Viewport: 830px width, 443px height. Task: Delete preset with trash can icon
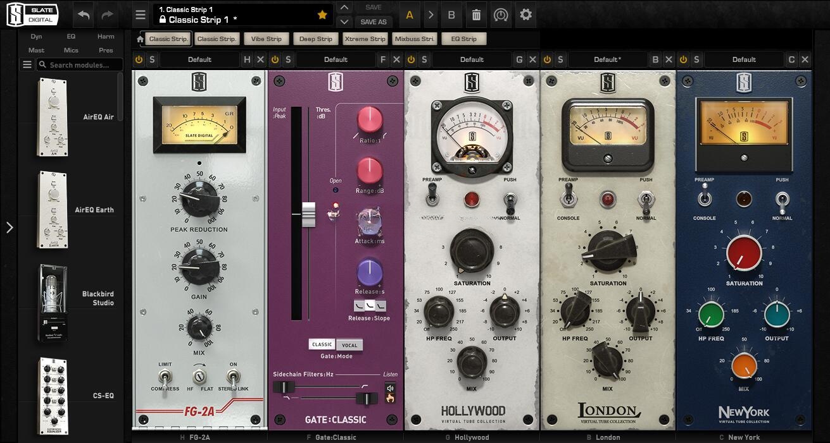476,15
